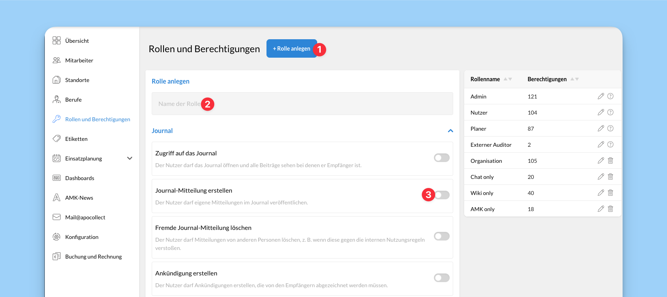This screenshot has width=667, height=297.
Task: Enable the Zugriff auf das Journal toggle
Action: point(441,158)
